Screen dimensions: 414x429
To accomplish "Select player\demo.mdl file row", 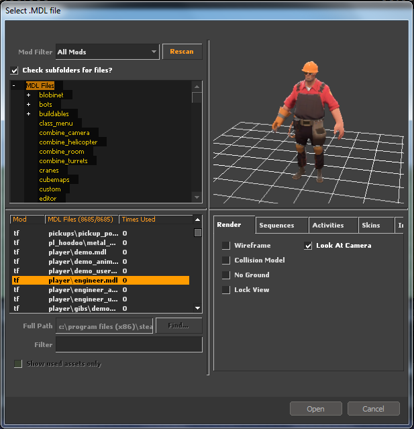I will point(101,252).
